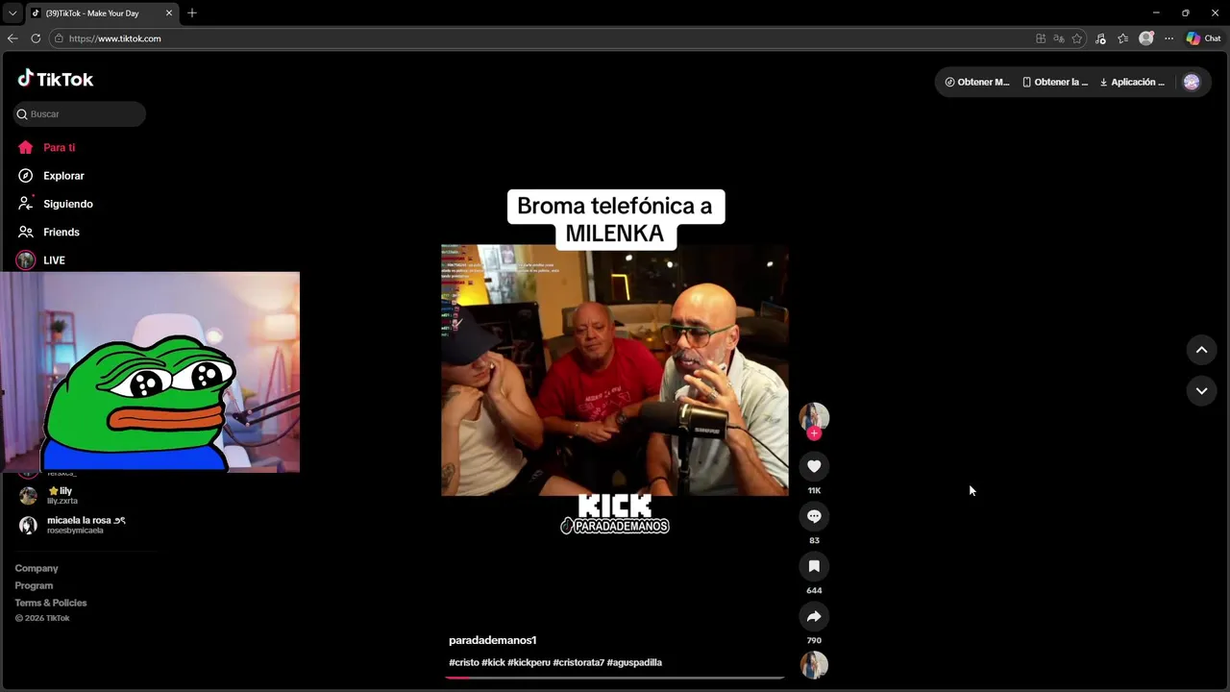Open the media control music icon
Image resolution: width=1230 pixels, height=692 pixels.
(1101, 38)
